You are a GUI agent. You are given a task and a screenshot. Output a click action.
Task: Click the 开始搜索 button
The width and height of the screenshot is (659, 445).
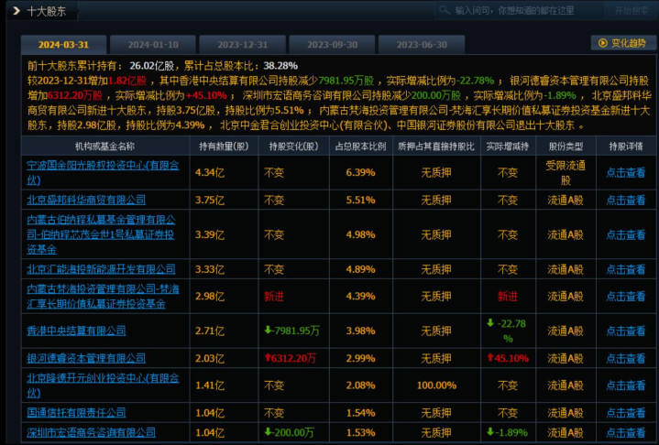(x=631, y=10)
